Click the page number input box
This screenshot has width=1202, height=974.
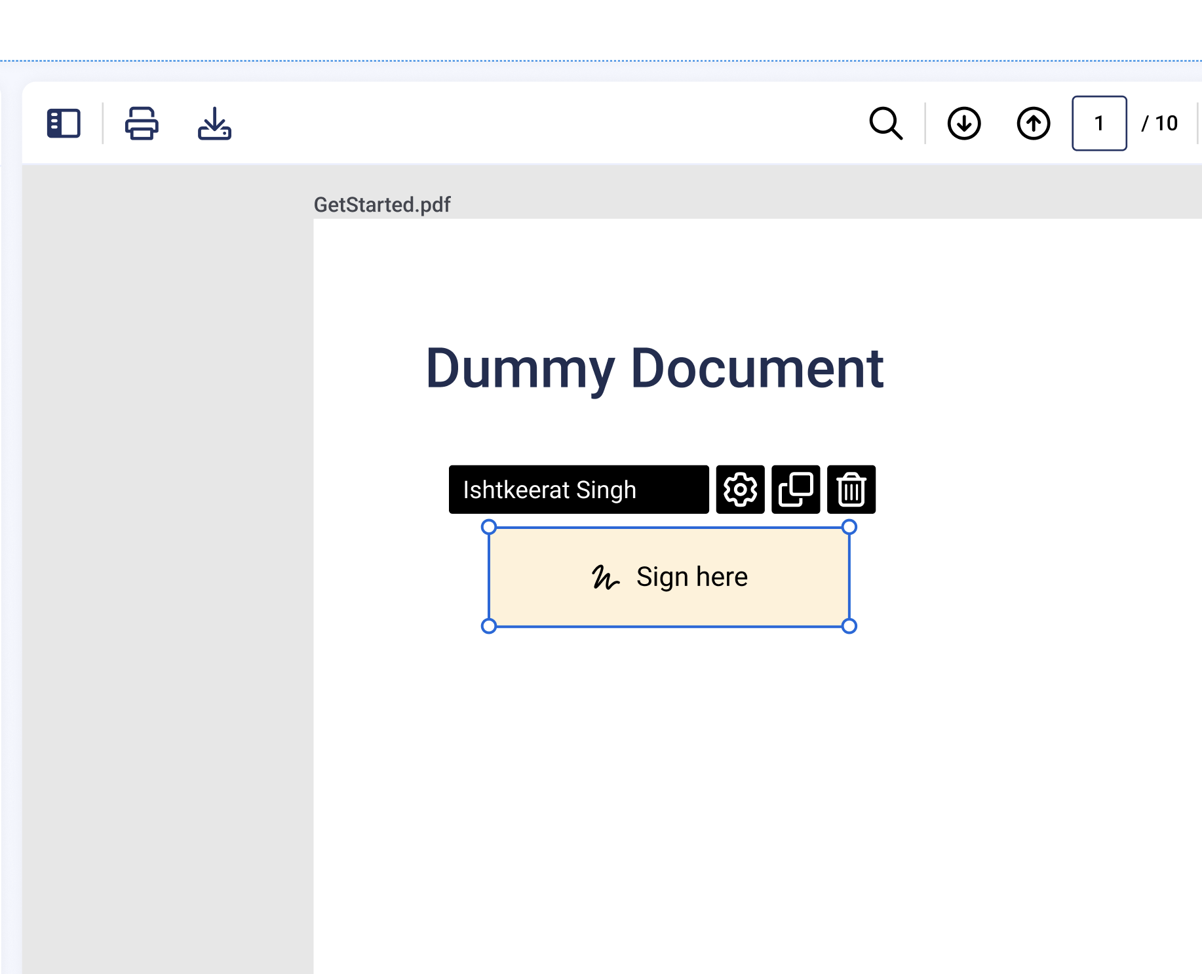pos(1099,123)
